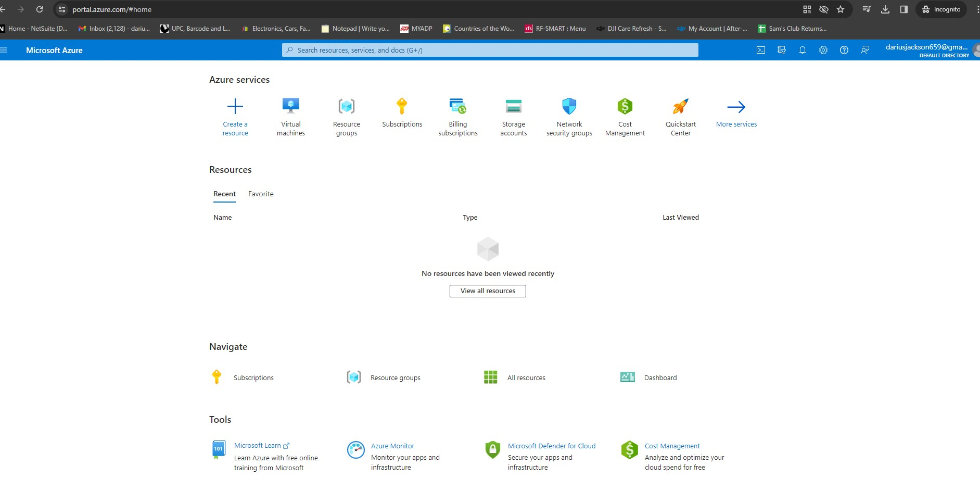Open the Resource groups service icon
The height and width of the screenshot is (503, 980).
coord(346,106)
